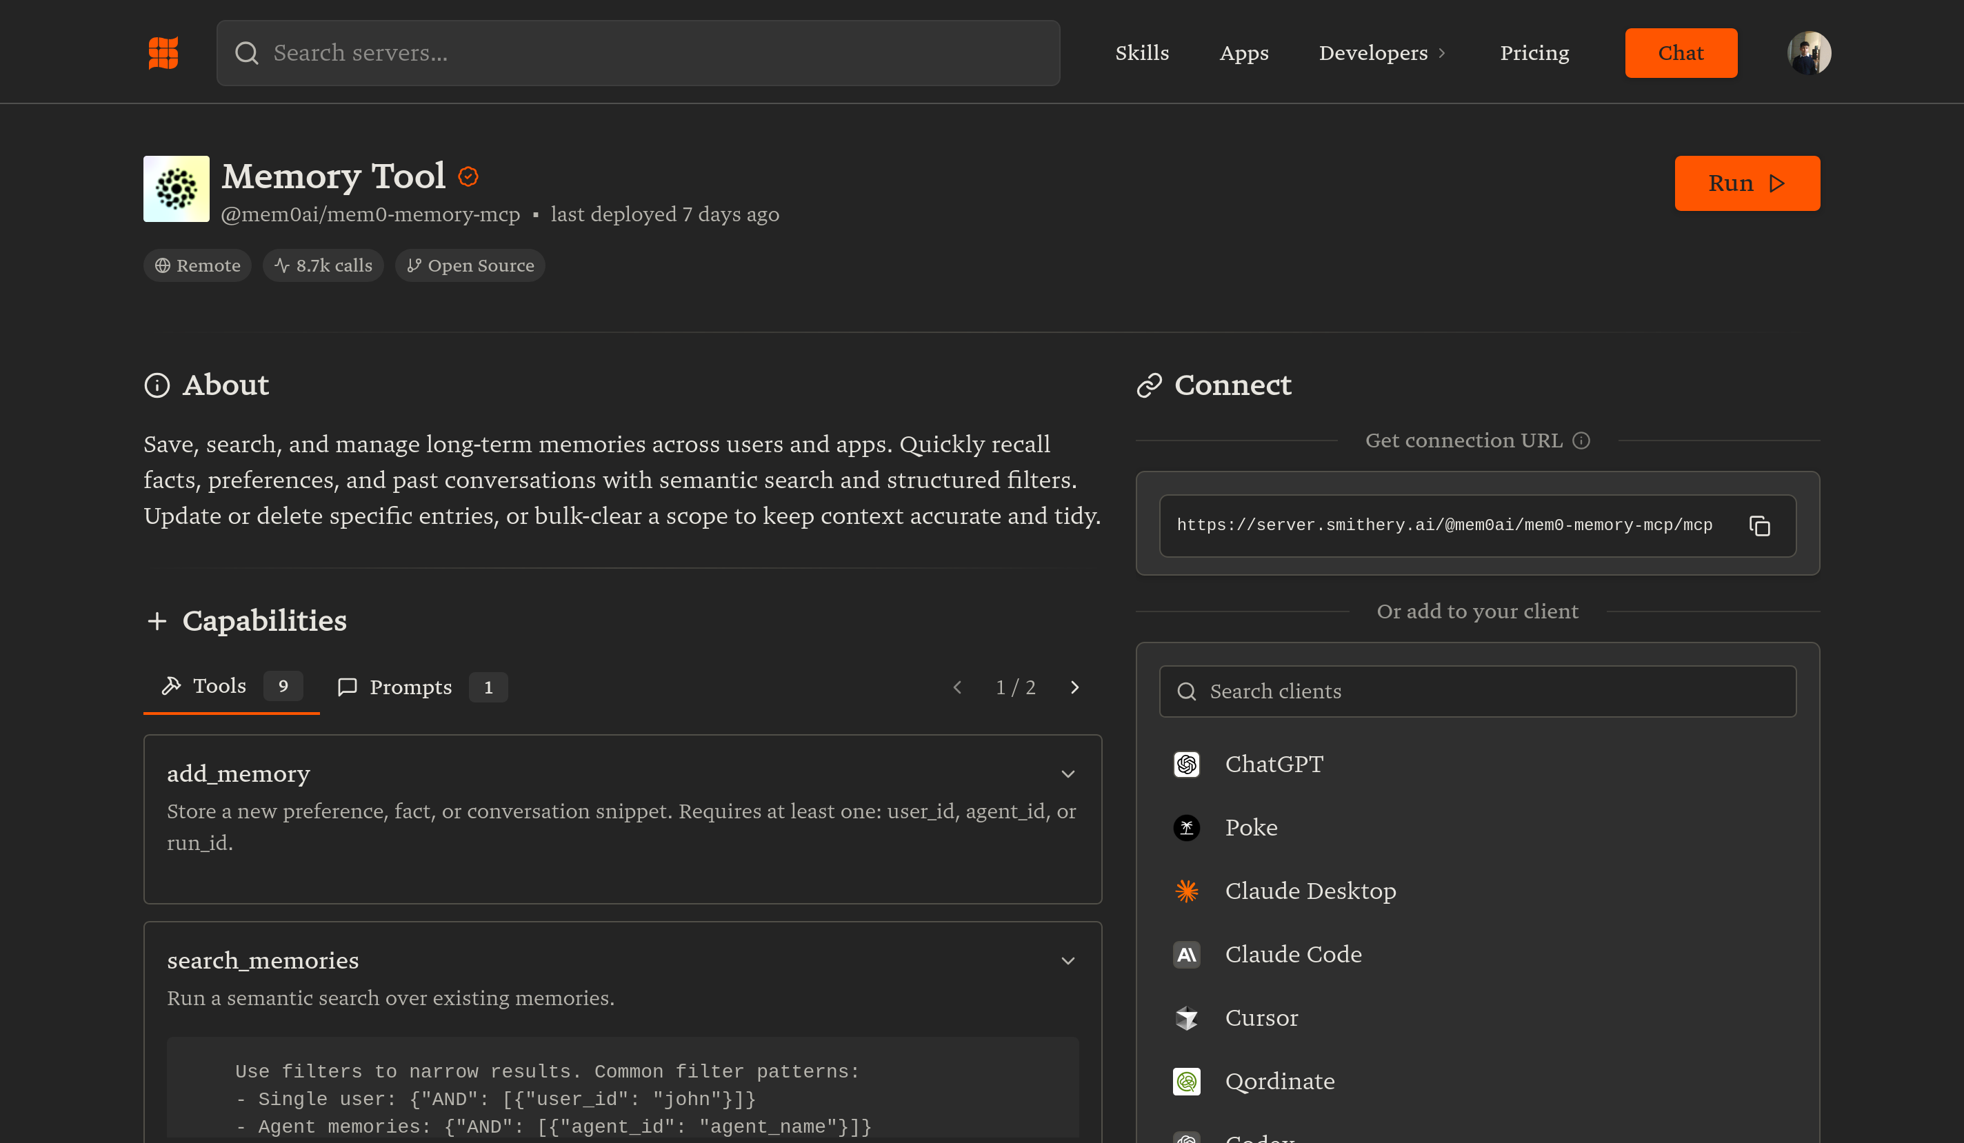
Task: Click the orange Chat button
Action: click(x=1681, y=53)
